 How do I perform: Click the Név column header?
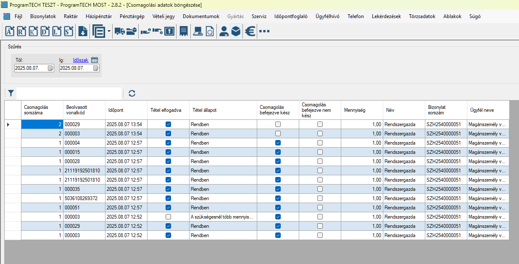point(404,110)
